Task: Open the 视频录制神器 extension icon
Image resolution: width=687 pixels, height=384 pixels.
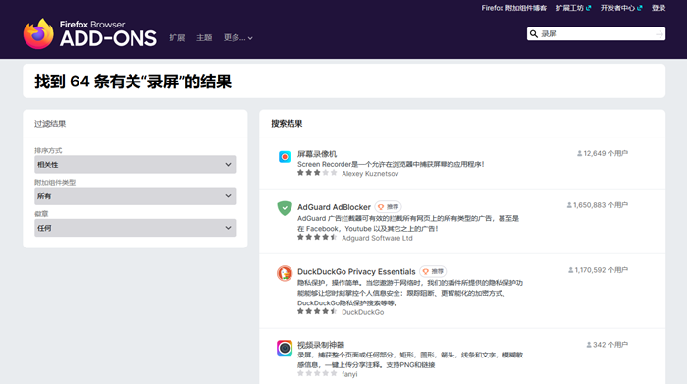Action: click(x=285, y=348)
